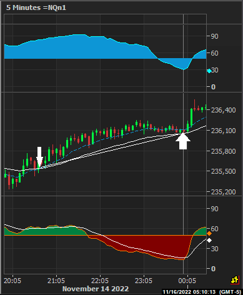The height and width of the screenshot is (295, 243).
Task: Select the white diamond marker on the bottom indicator axis
Action: [x=209, y=241]
